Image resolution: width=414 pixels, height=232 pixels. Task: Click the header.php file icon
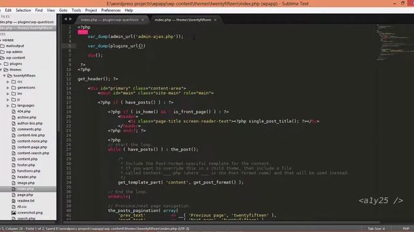pos(14,177)
